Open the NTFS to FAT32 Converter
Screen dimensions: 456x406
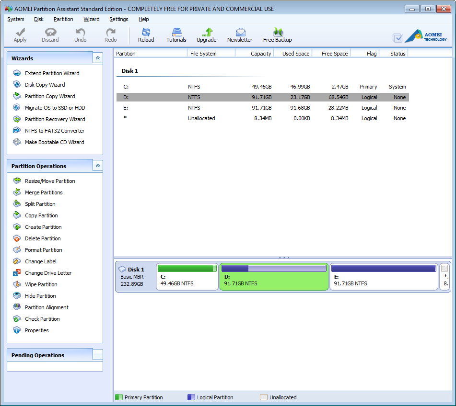tap(55, 131)
